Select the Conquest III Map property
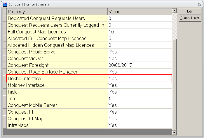This screenshot has width=204, height=138. point(57,119)
